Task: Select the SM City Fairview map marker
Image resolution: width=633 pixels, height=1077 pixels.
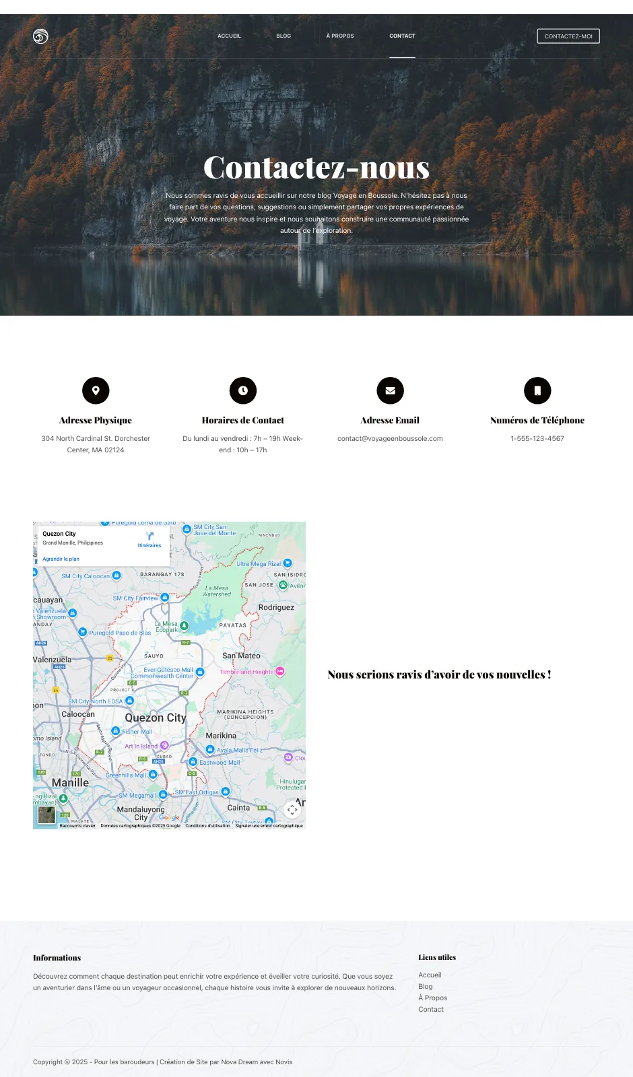Action: (164, 597)
